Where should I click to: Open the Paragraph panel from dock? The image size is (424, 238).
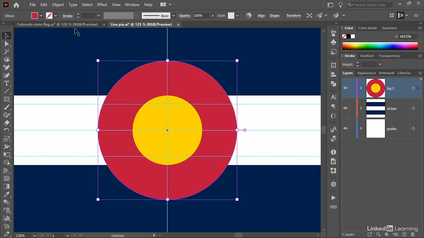click(334, 106)
